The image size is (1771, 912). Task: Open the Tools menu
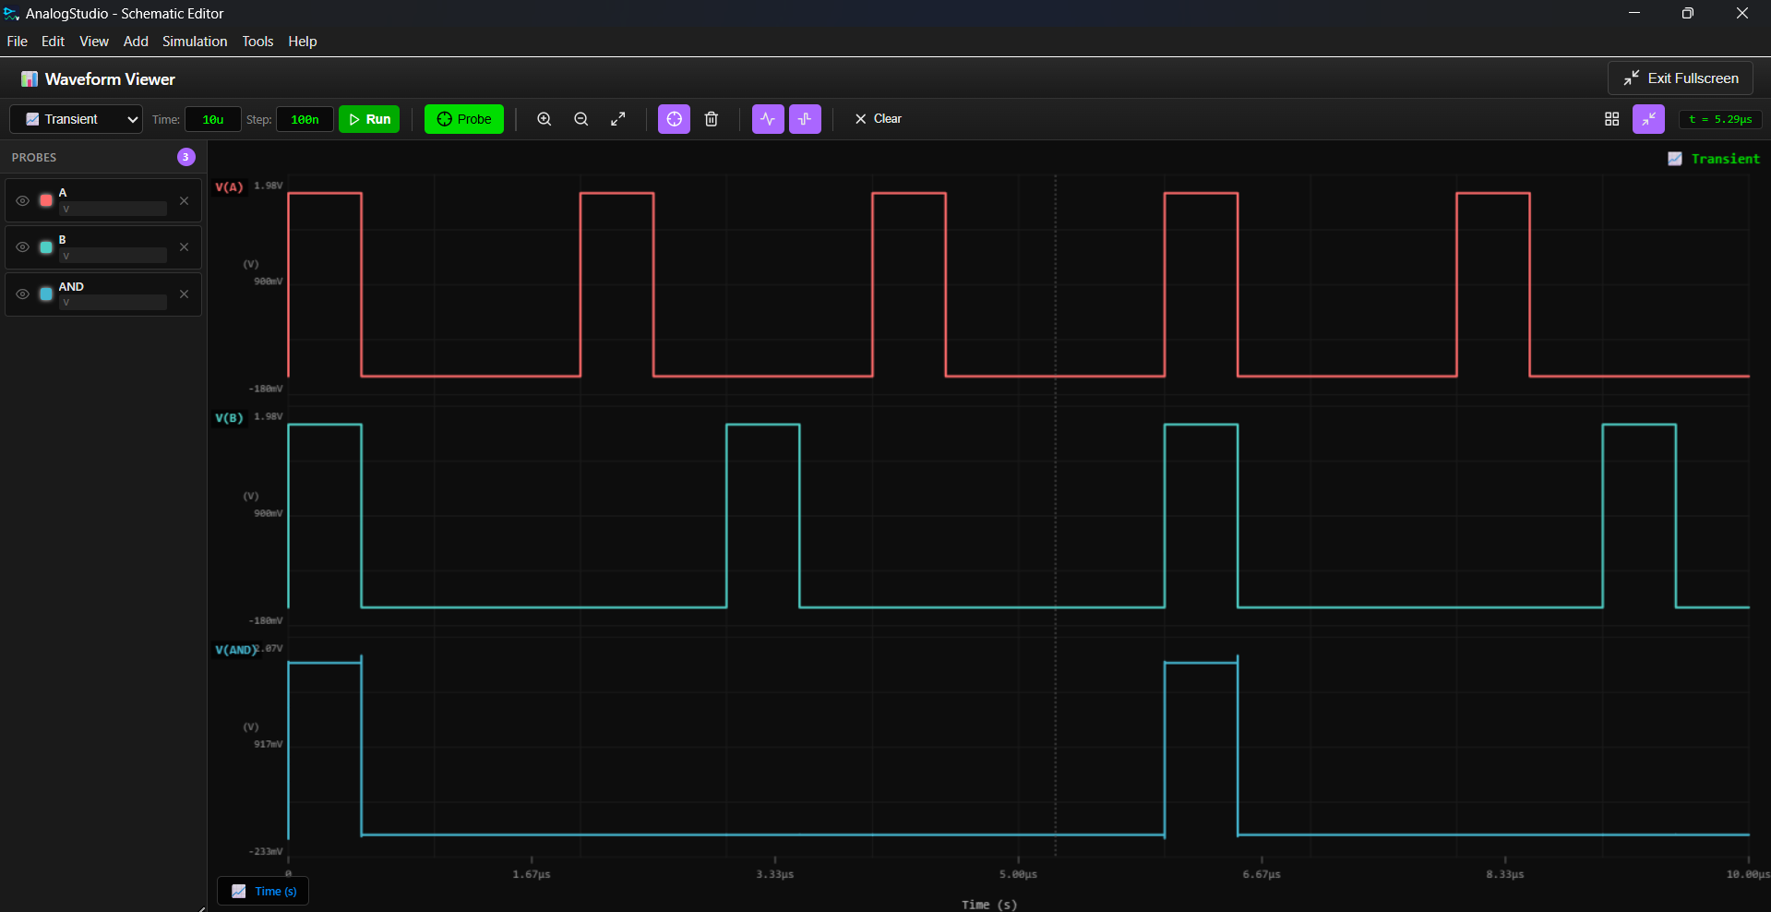(257, 42)
